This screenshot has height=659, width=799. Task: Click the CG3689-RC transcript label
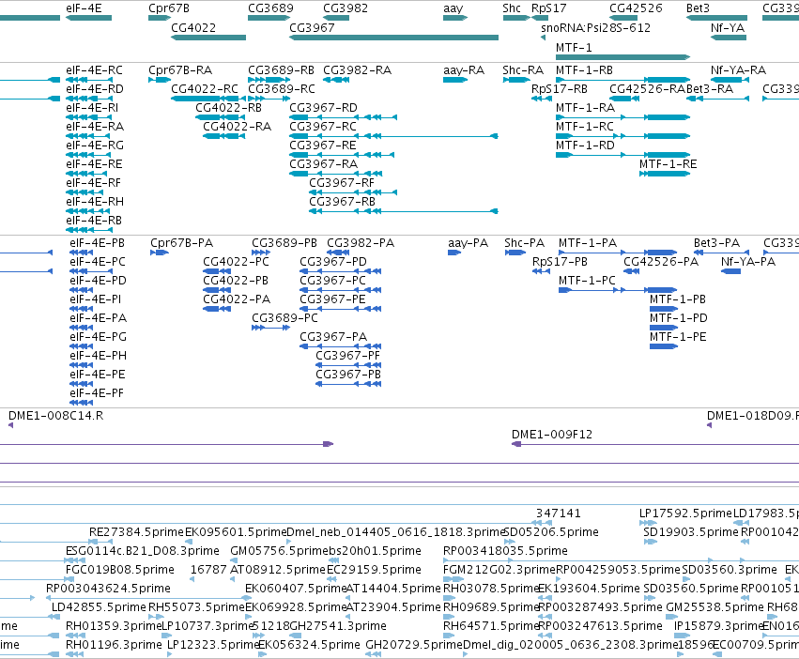tap(282, 88)
